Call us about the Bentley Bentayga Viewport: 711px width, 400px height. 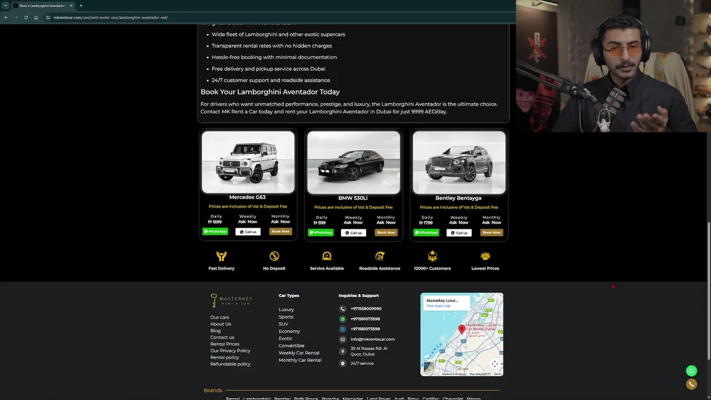[x=459, y=233]
